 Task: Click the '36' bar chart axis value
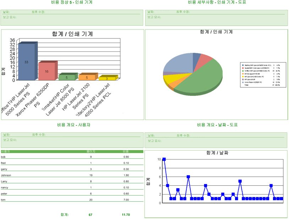point(12,40)
